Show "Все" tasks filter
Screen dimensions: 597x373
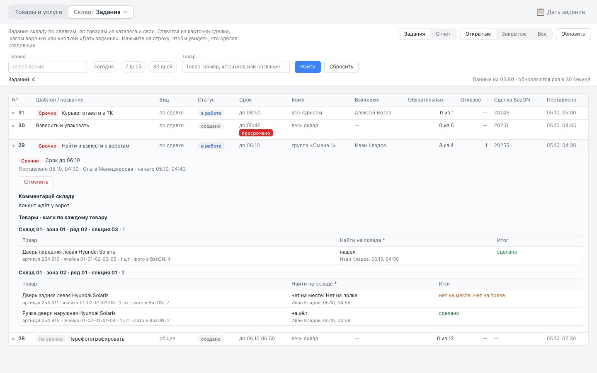click(x=542, y=34)
